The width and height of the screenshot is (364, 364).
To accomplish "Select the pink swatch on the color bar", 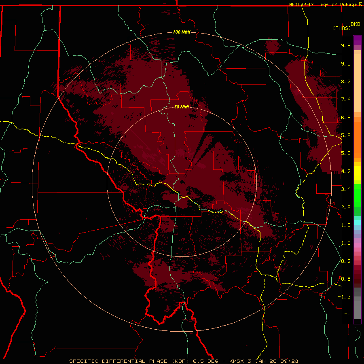I will tap(357, 245).
